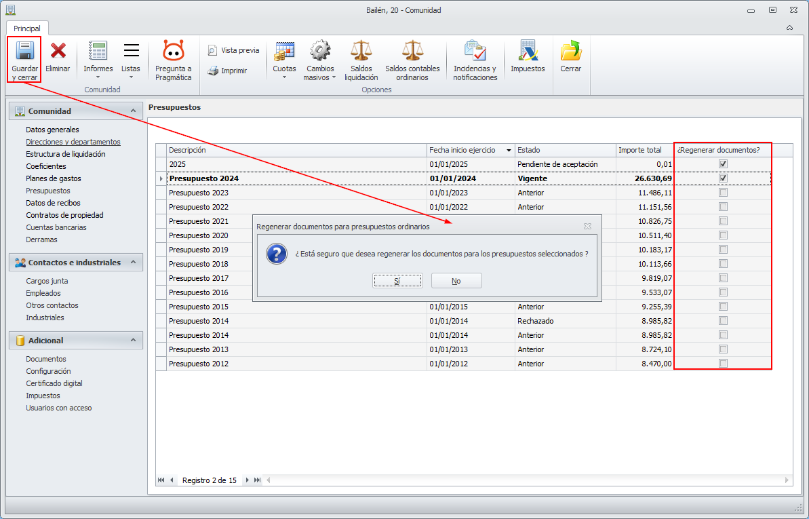The image size is (809, 519).
Task: Click the horizontal scrollbar of grid
Action: point(529,480)
